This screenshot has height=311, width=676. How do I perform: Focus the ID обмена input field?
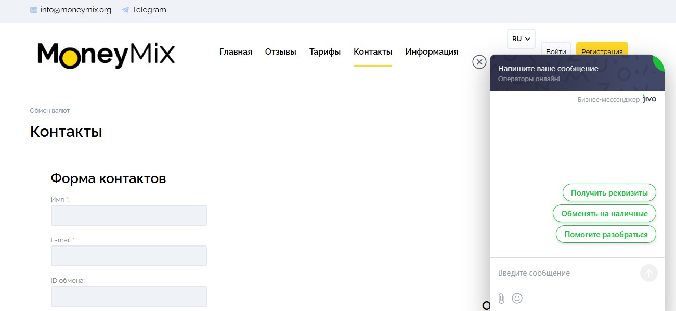(129, 296)
